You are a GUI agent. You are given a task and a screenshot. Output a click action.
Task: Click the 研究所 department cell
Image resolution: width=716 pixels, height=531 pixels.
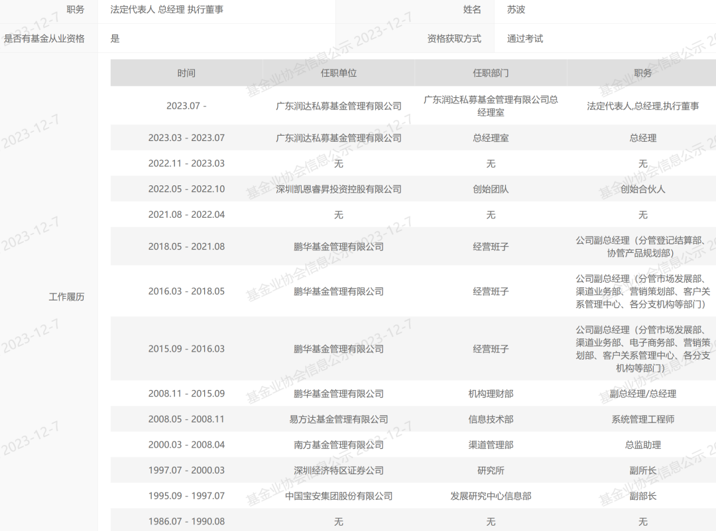tap(491, 470)
